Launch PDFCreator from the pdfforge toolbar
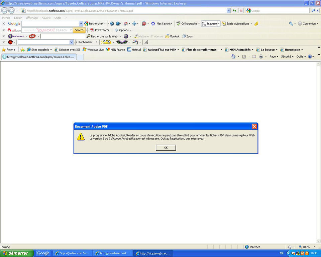321x257 pixels. [x=101, y=30]
